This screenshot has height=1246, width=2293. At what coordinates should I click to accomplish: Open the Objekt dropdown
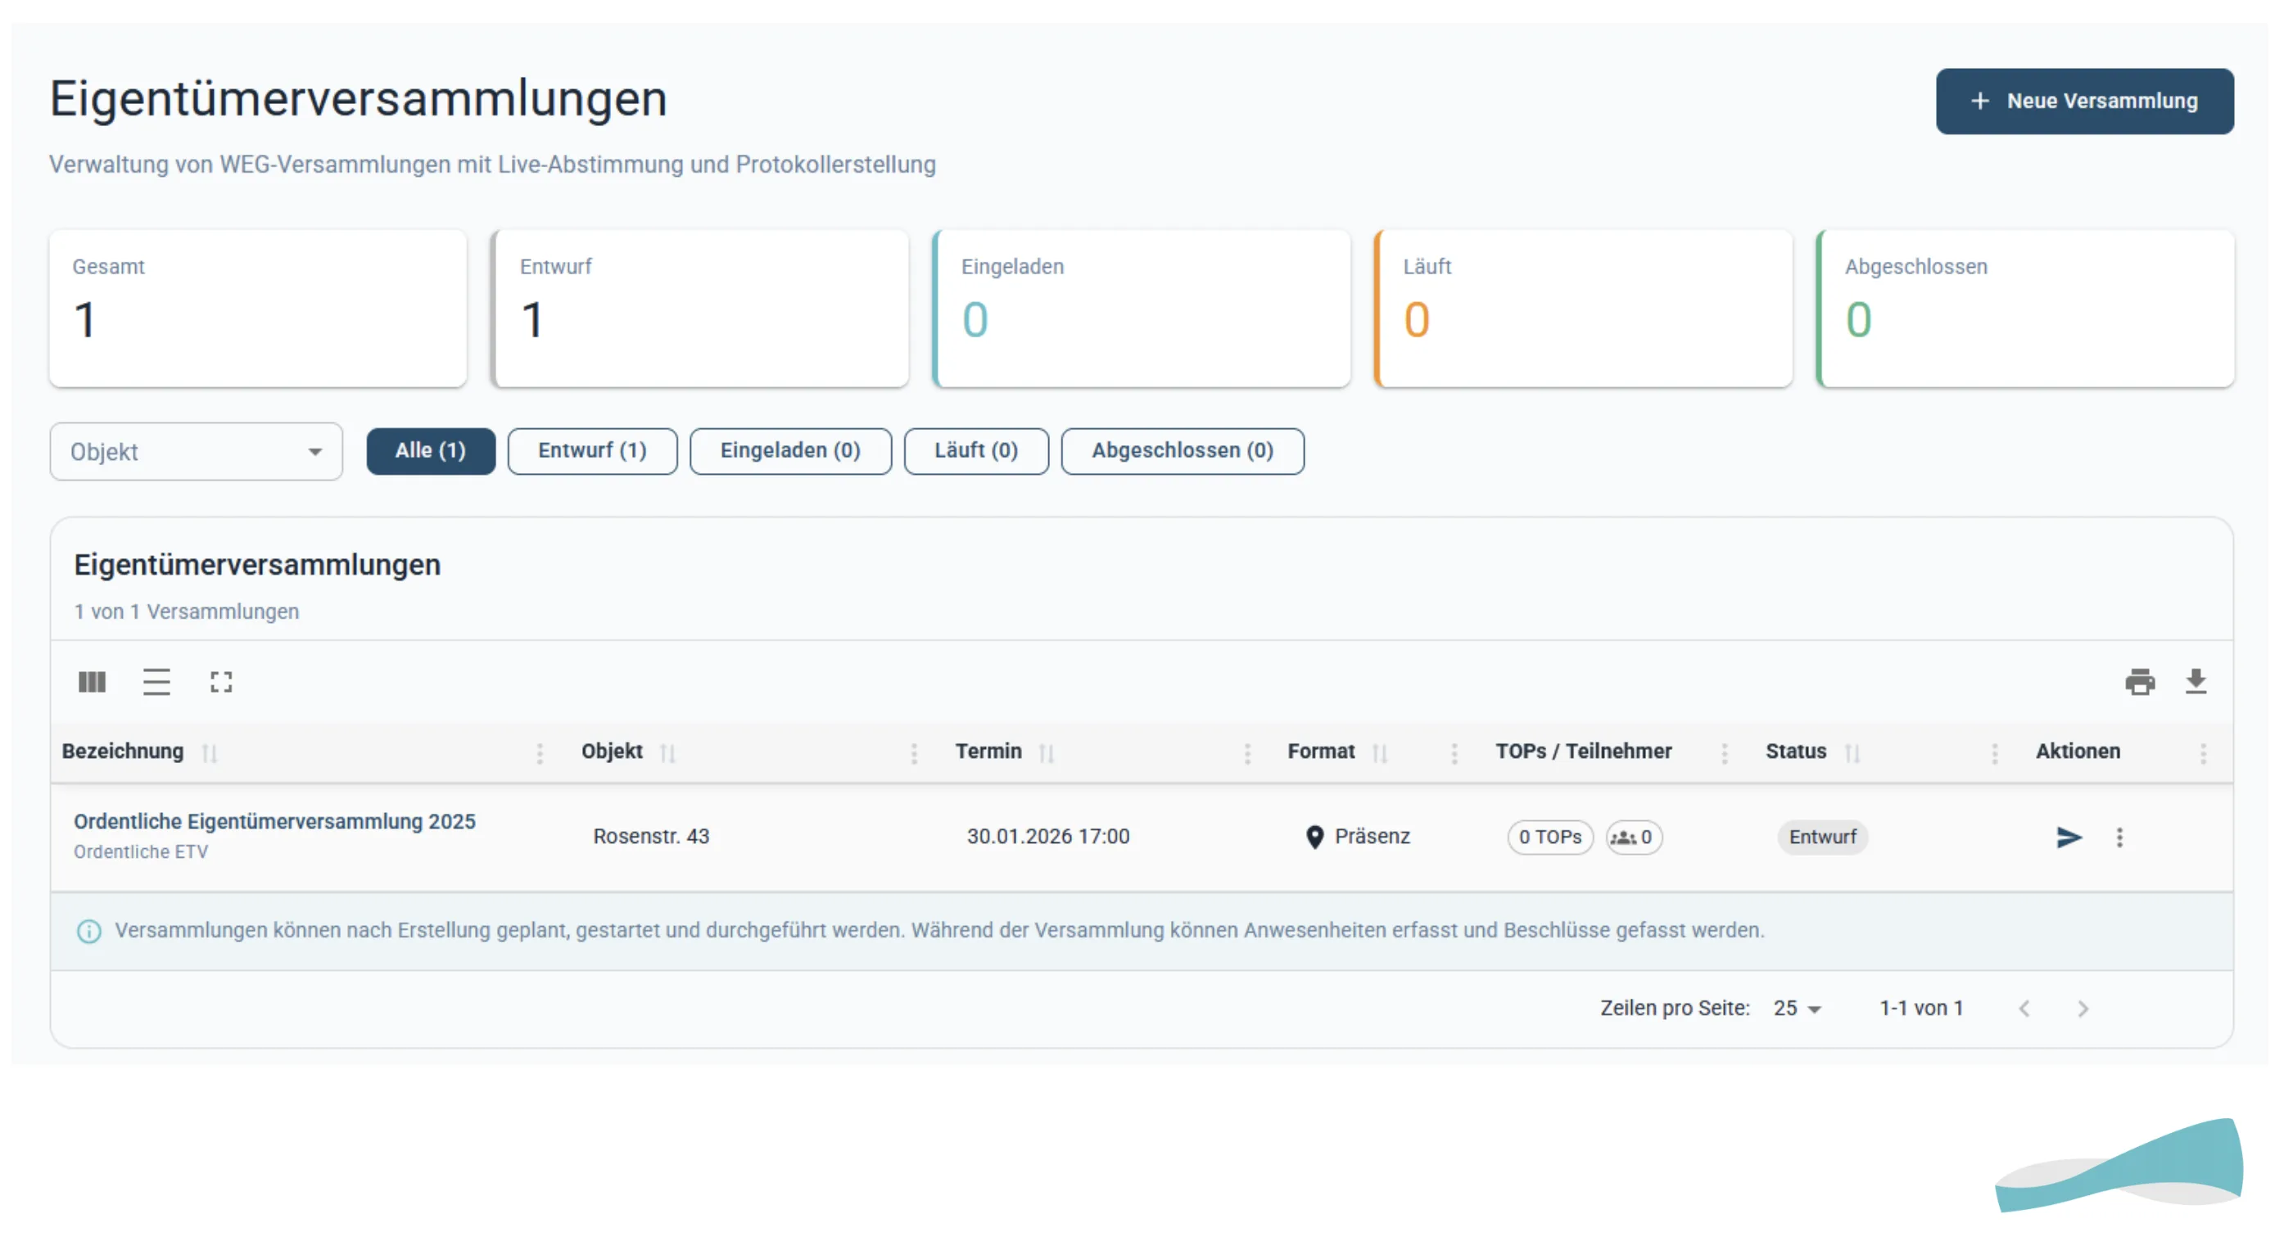(195, 451)
